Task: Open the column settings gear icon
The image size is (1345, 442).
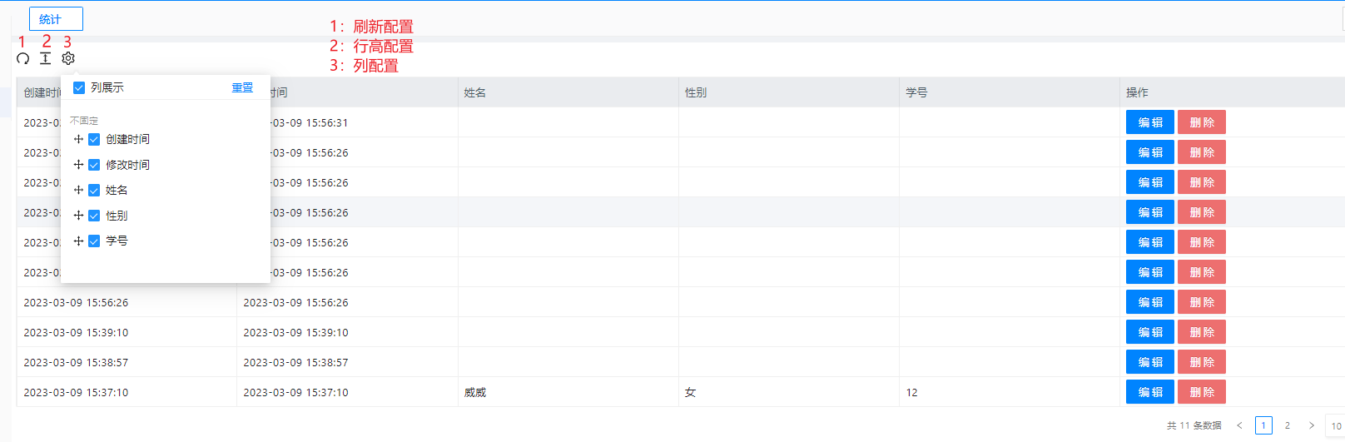Action: point(68,58)
